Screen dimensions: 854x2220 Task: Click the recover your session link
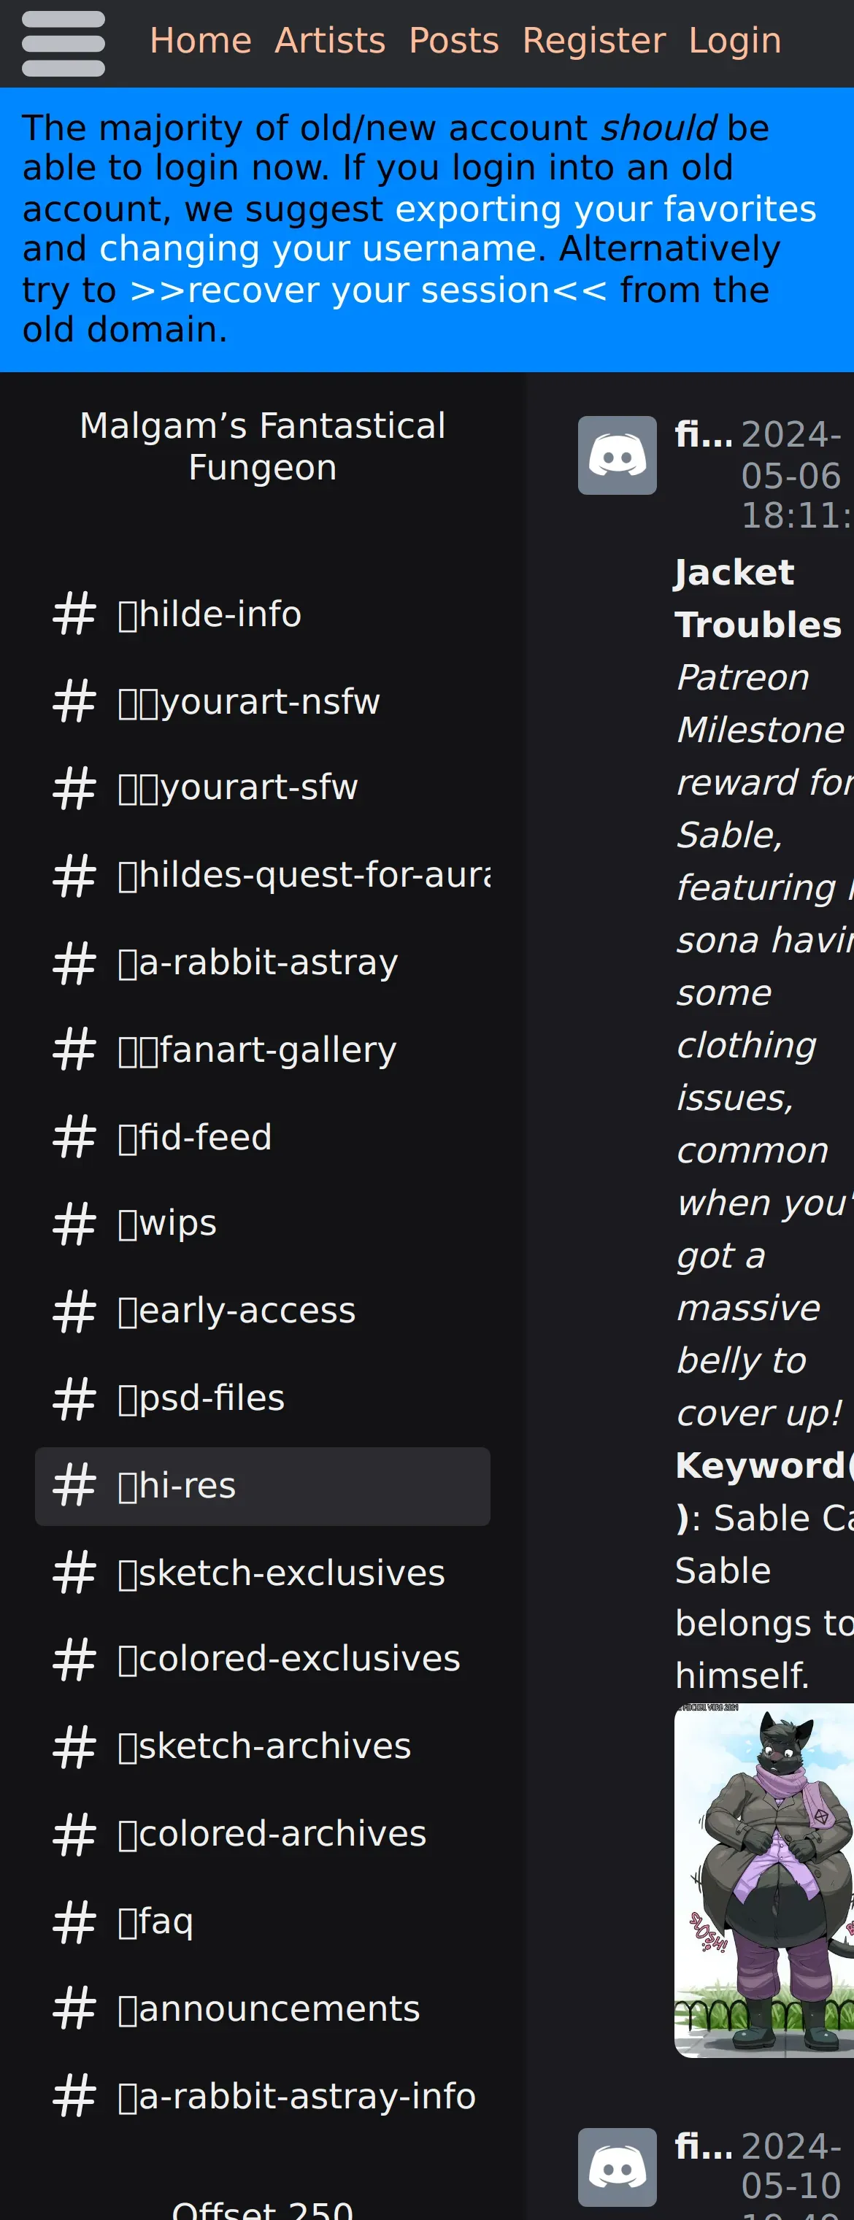pos(368,290)
